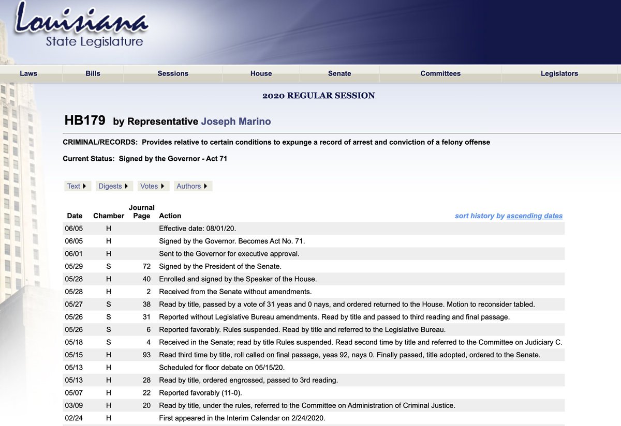621x426 pixels.
Task: Click 'referred to the Committee on Administration' action
Action: pyautogui.click(x=307, y=405)
